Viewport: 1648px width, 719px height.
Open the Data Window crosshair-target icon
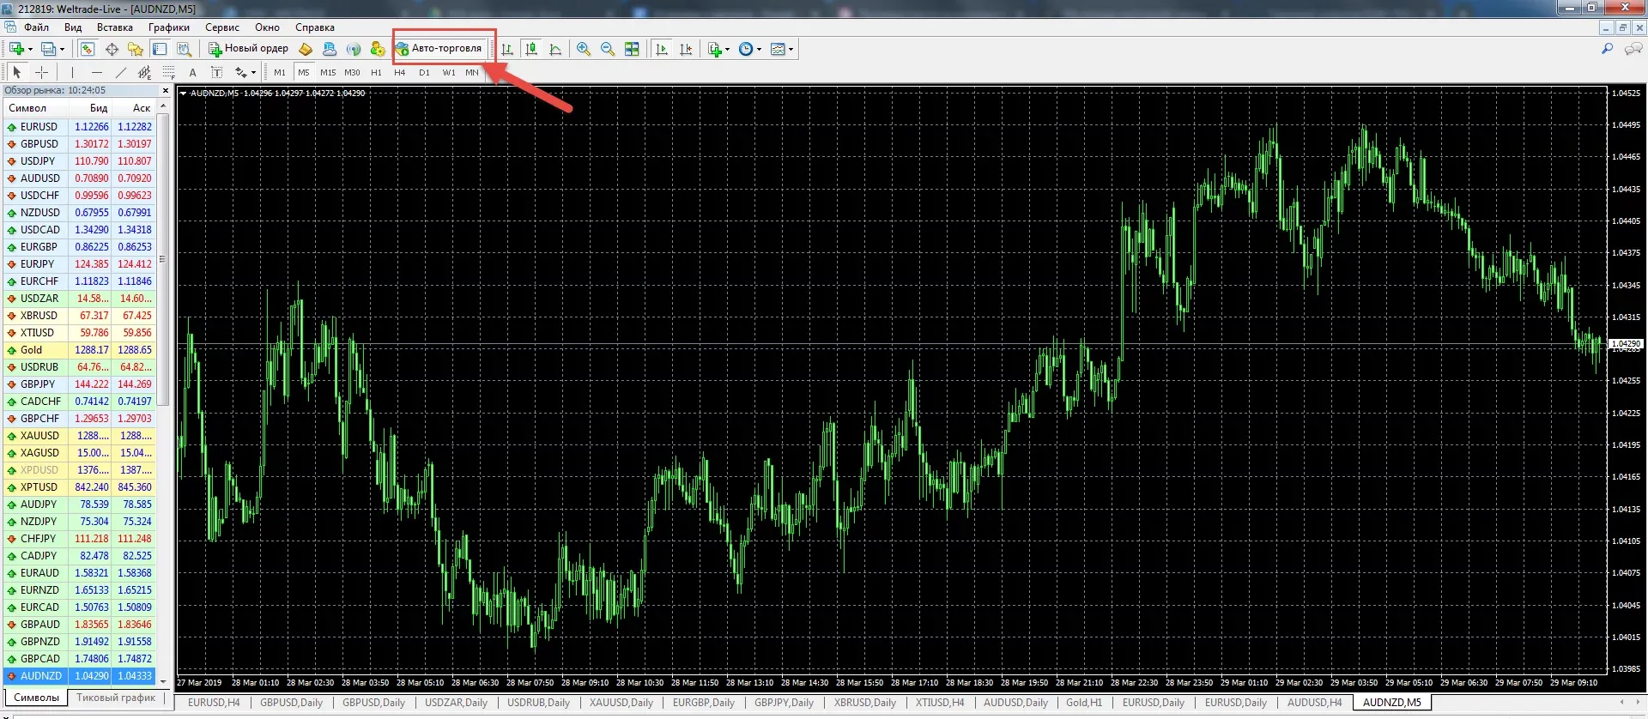coord(112,49)
